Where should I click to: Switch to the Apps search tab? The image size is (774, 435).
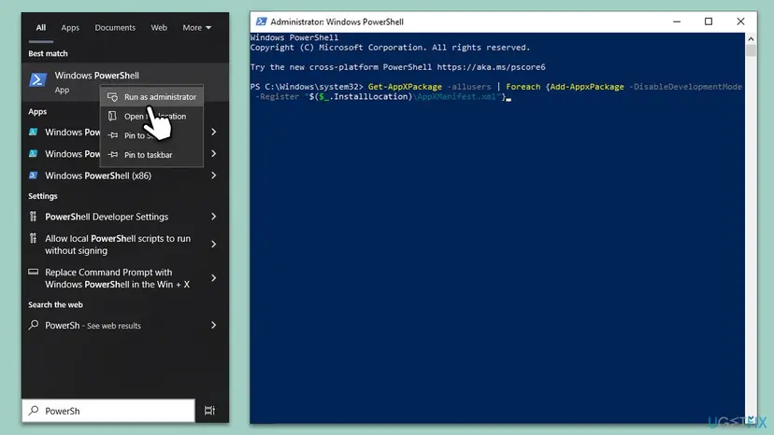click(70, 28)
